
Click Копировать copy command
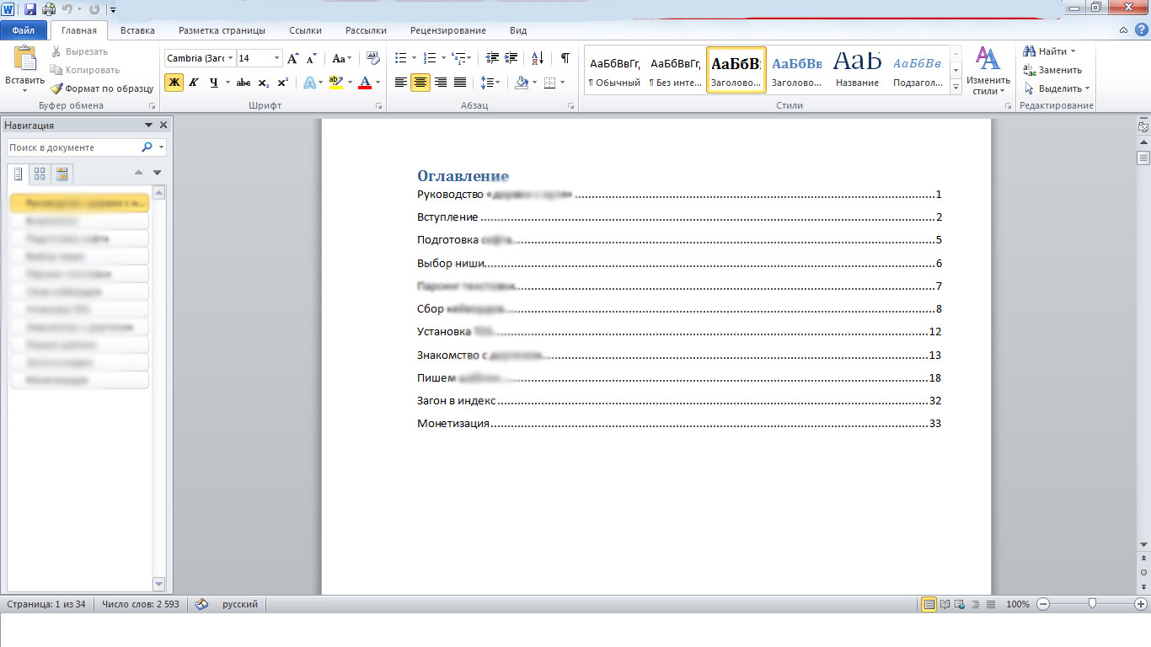(84, 70)
